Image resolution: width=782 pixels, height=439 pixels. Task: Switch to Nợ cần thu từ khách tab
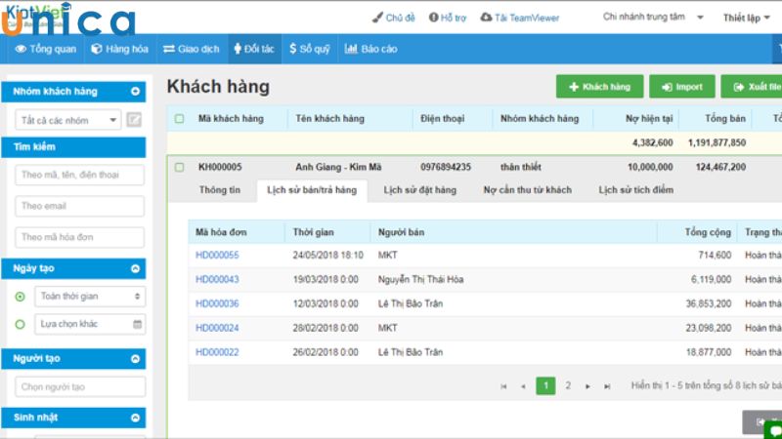[x=528, y=189]
